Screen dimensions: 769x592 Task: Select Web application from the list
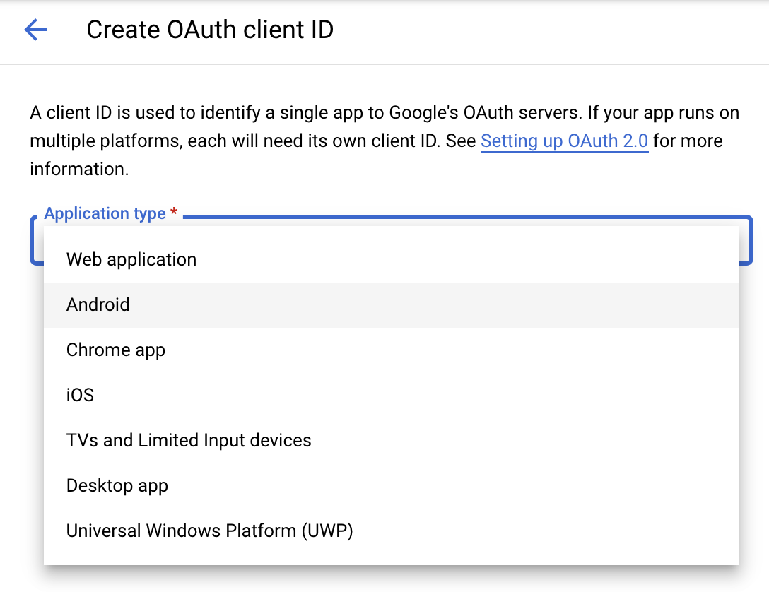(392, 260)
